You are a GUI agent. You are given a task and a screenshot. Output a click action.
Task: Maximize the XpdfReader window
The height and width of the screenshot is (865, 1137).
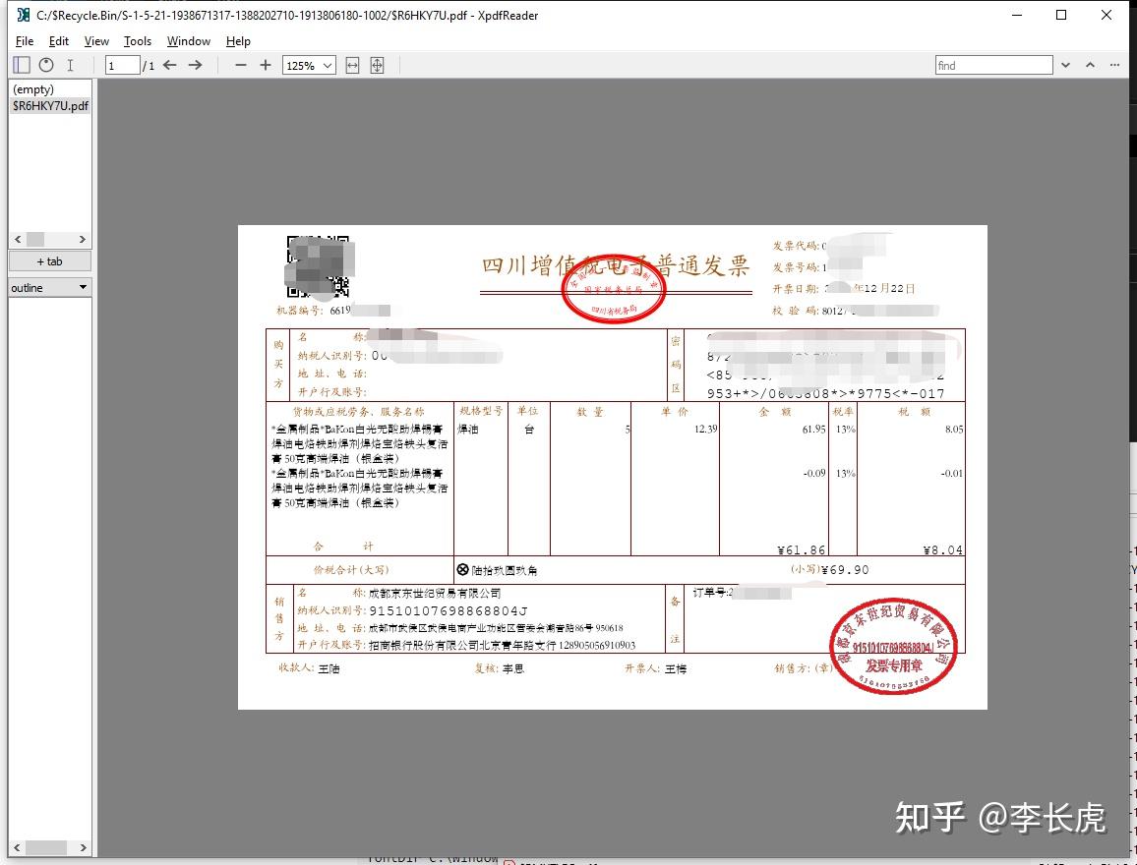pyautogui.click(x=1061, y=15)
